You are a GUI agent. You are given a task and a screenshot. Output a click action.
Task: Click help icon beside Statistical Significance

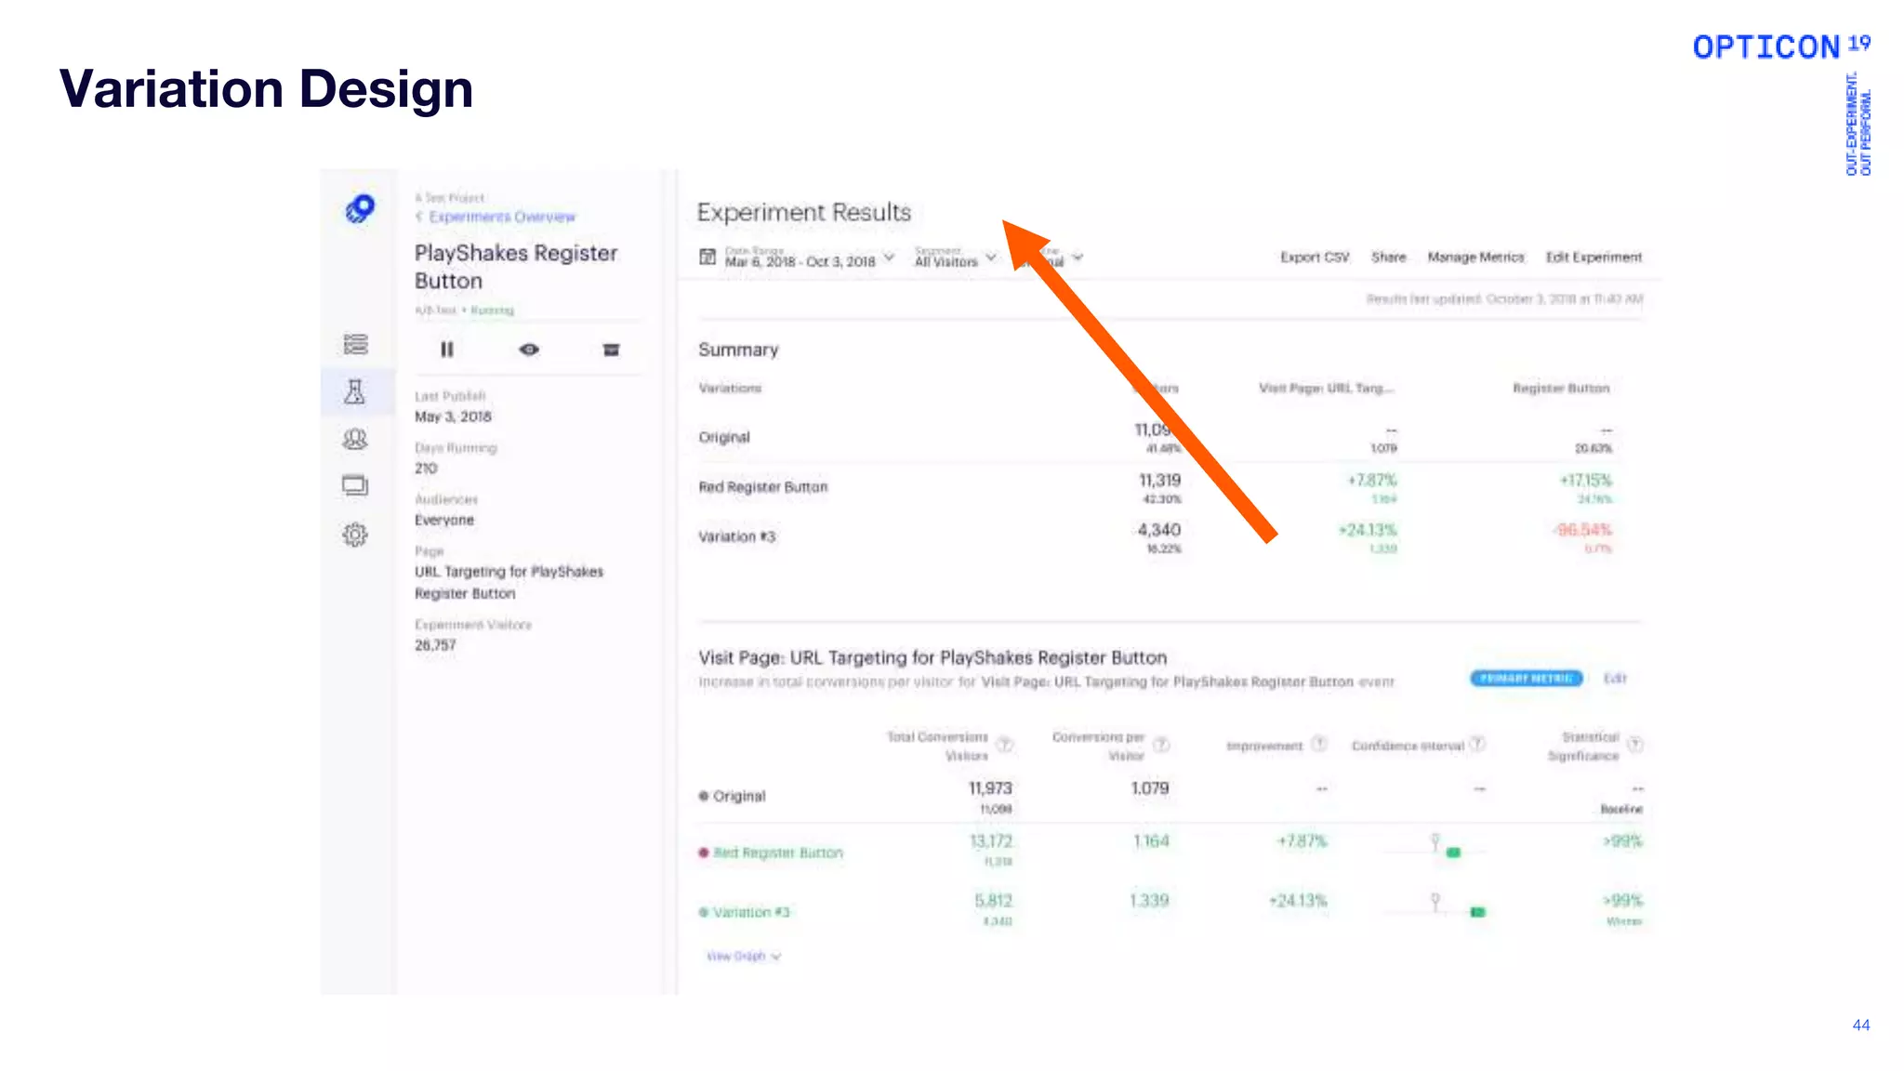click(1634, 745)
